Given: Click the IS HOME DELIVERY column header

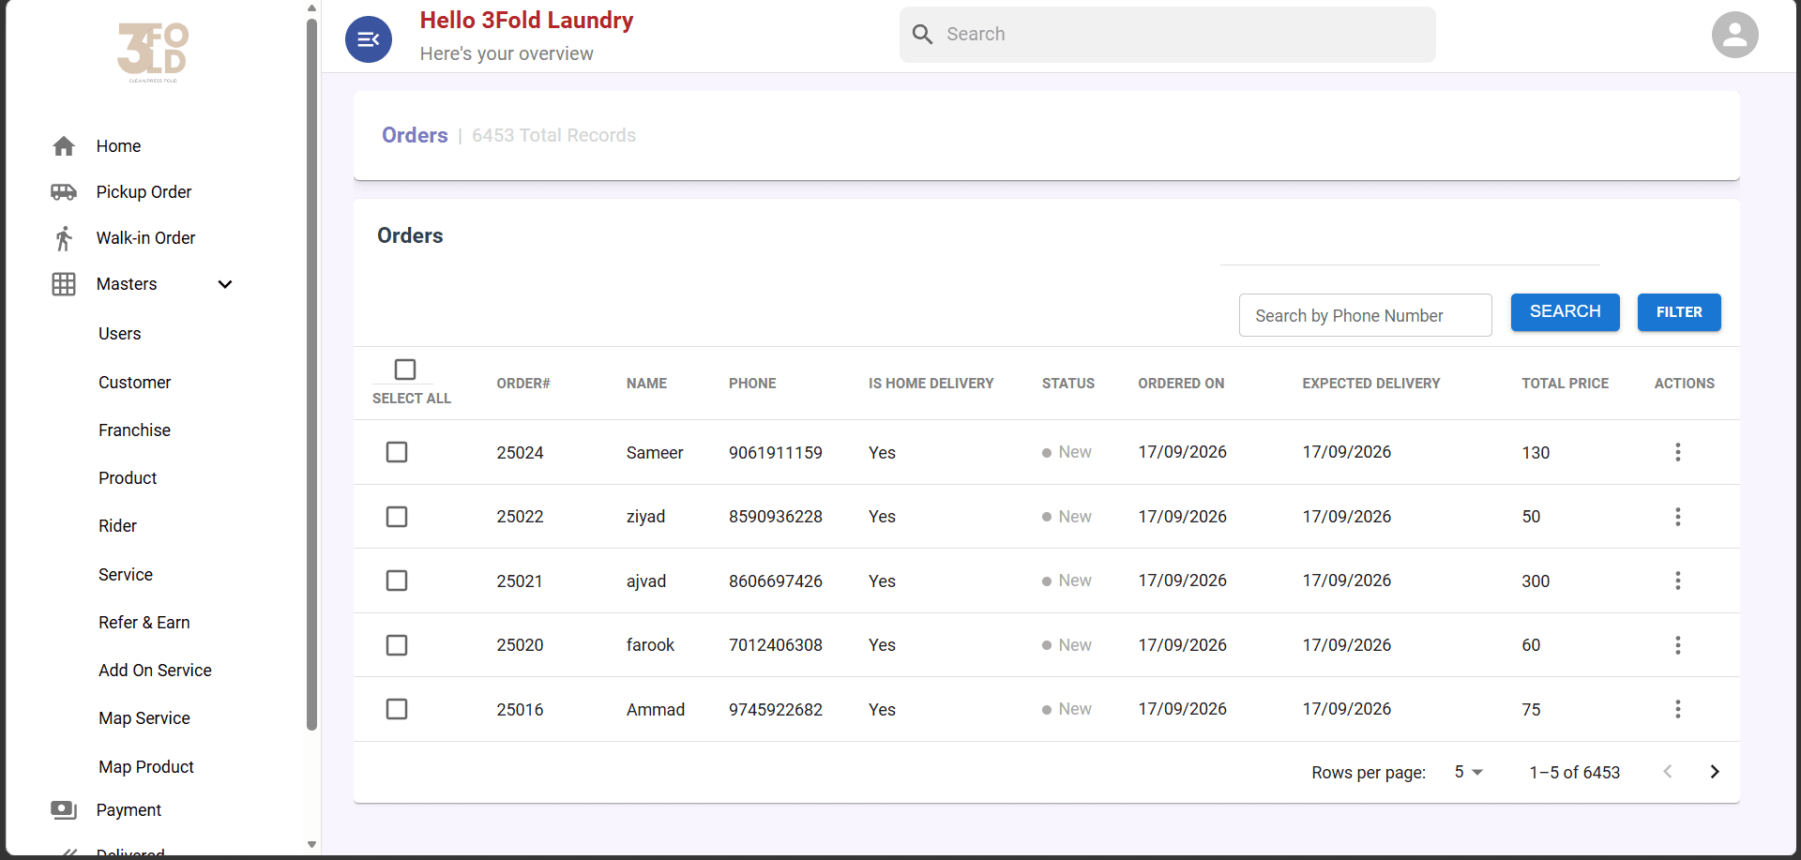Looking at the screenshot, I should click(931, 384).
